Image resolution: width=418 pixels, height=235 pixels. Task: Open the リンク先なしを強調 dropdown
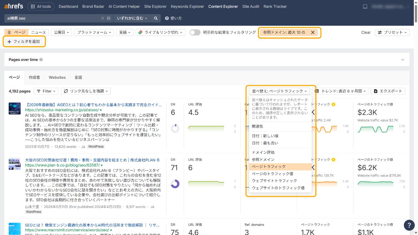(x=86, y=91)
